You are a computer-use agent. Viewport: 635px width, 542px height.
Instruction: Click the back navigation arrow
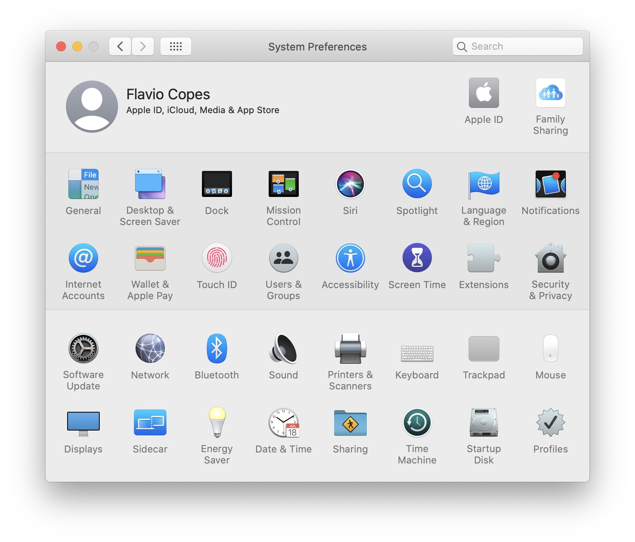coord(120,46)
